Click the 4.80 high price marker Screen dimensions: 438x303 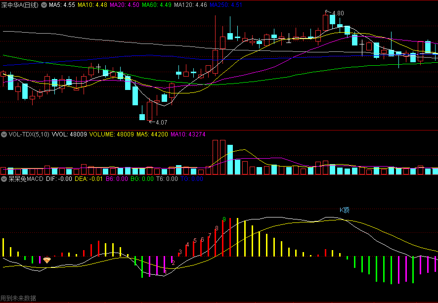tap(338, 13)
